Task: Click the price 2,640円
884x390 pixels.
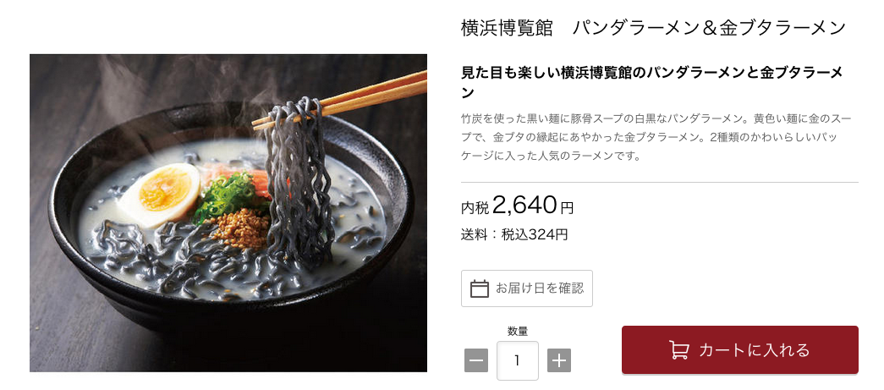Action: tap(533, 206)
